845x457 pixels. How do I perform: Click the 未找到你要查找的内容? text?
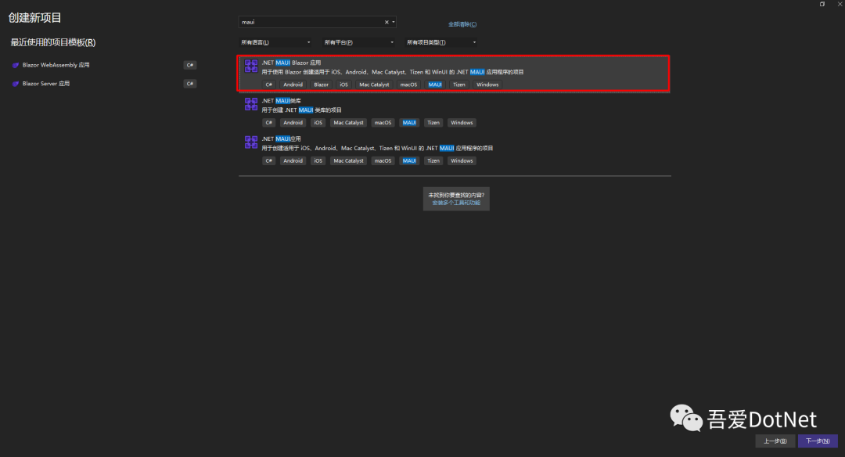456,195
